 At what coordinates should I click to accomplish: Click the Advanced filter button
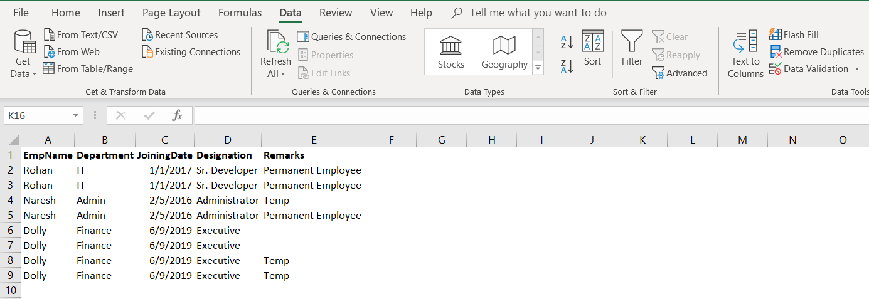point(680,73)
